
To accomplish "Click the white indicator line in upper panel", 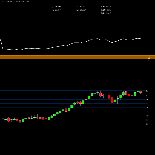I will pyautogui.click(x=70, y=44).
